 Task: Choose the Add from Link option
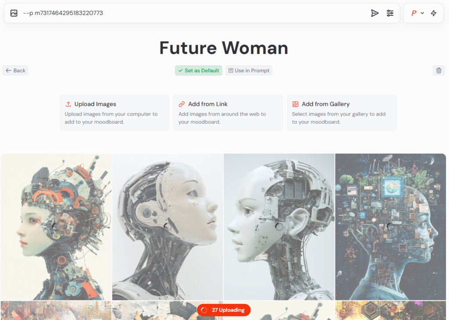[x=228, y=113]
